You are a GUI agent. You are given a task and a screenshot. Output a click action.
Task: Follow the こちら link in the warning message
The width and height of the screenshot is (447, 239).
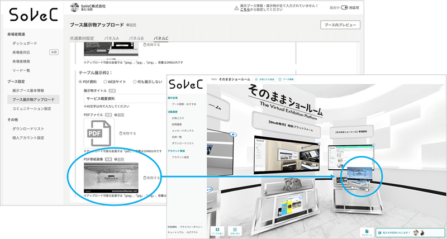point(245,9)
